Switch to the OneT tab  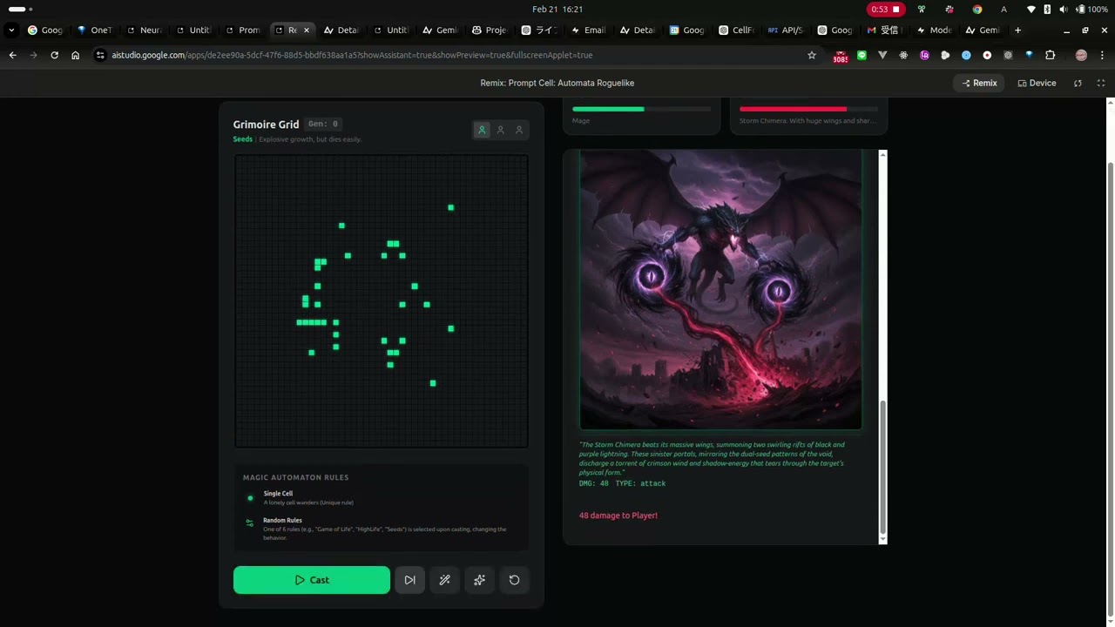[94, 30]
